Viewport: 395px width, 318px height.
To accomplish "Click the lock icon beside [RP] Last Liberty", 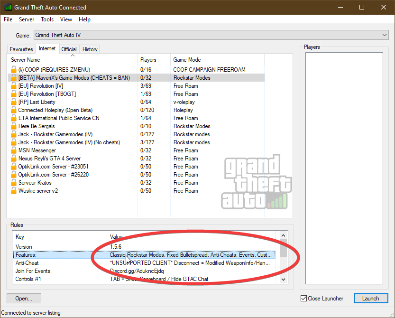I will (14, 102).
